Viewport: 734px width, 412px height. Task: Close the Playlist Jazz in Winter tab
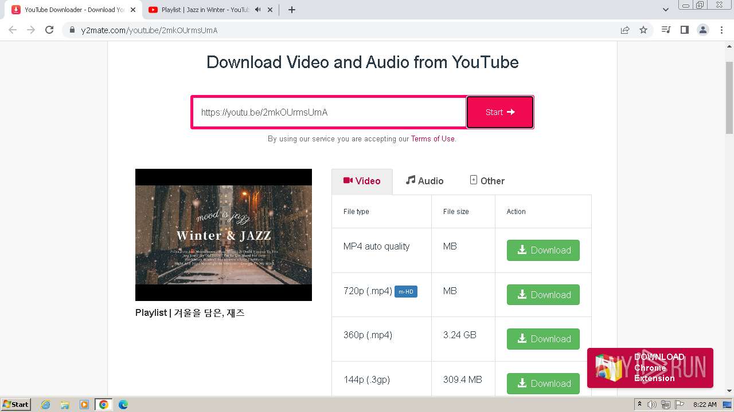pyautogui.click(x=270, y=10)
